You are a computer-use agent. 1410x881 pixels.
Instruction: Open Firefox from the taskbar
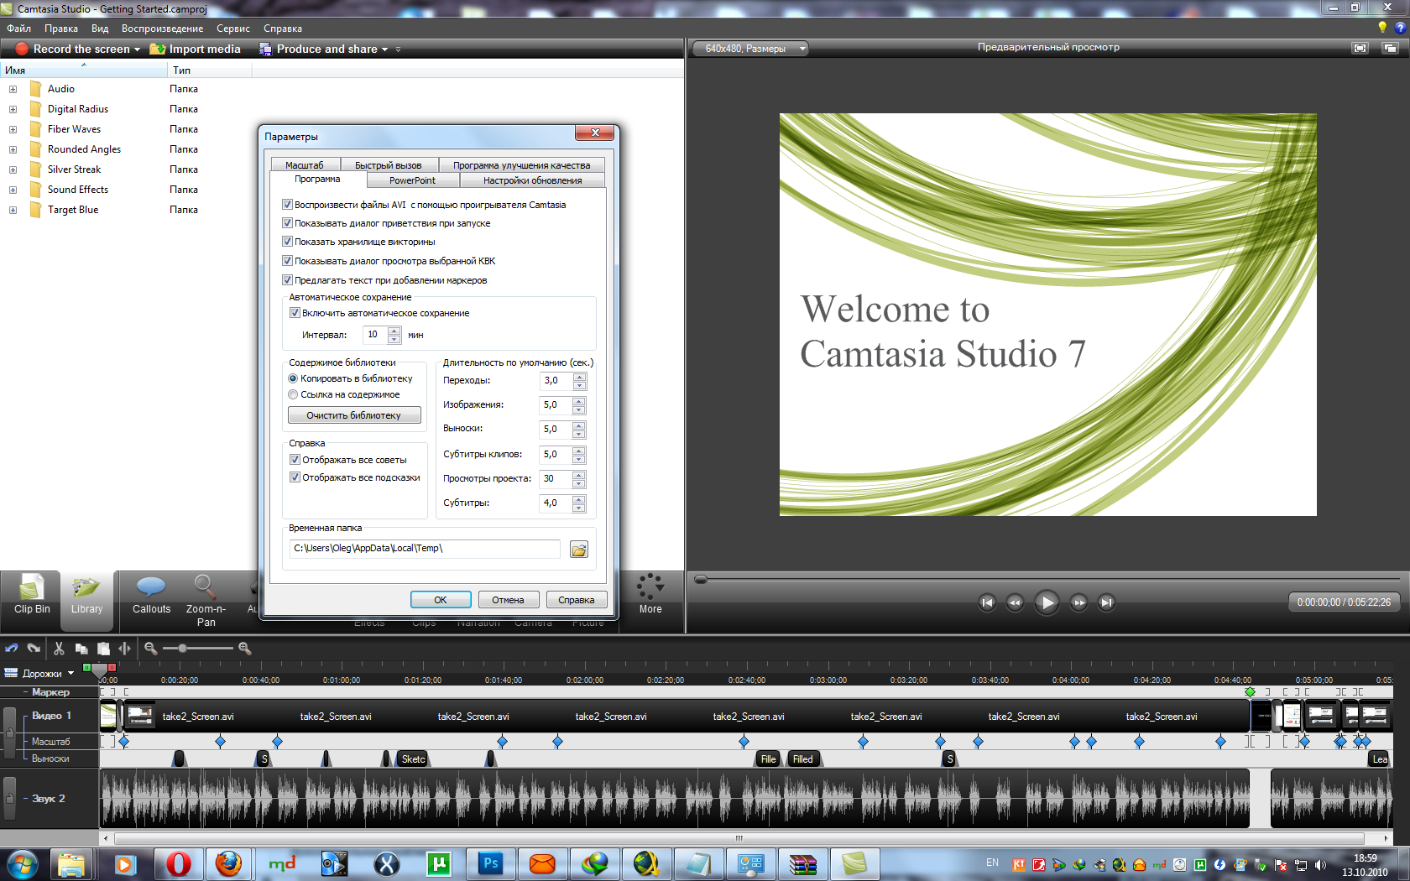point(228,864)
